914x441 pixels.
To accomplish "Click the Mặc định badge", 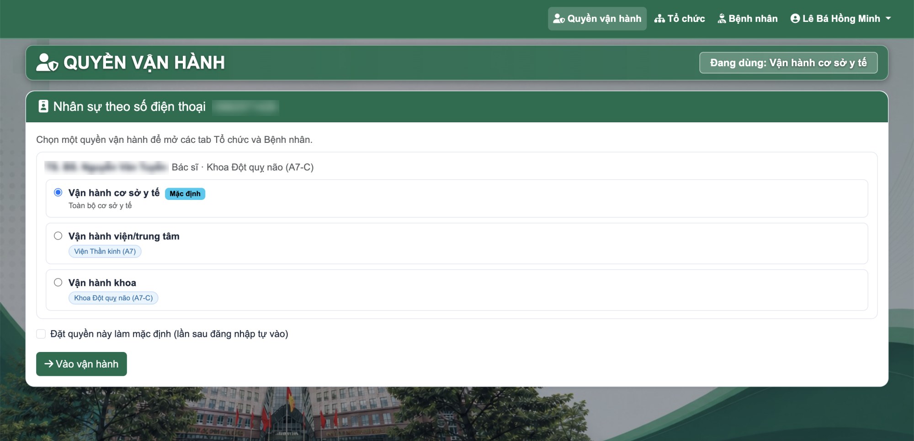I will point(185,194).
